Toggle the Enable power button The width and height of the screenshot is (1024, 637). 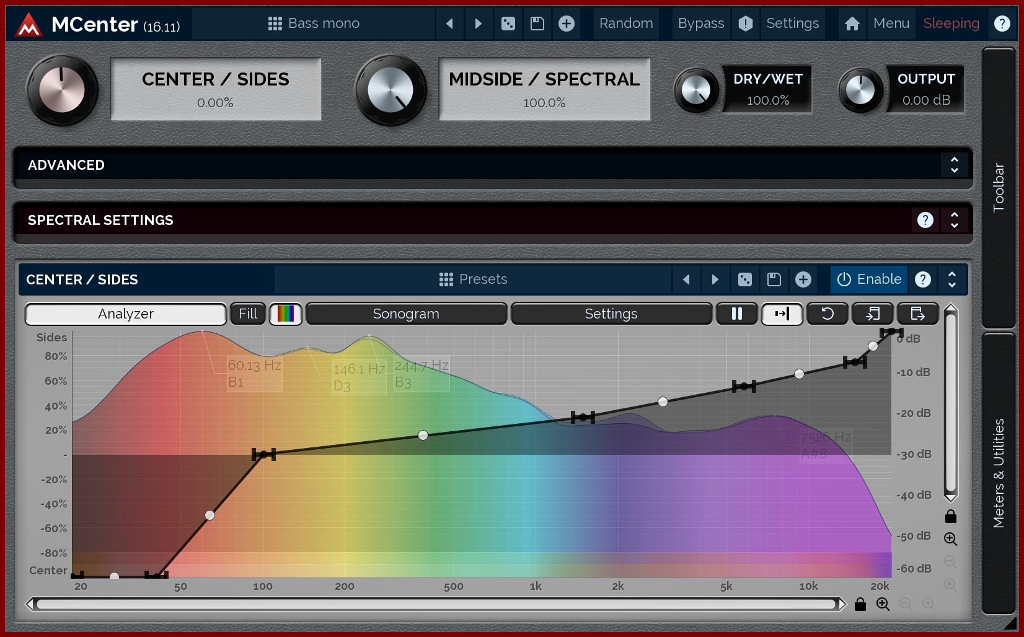click(869, 279)
